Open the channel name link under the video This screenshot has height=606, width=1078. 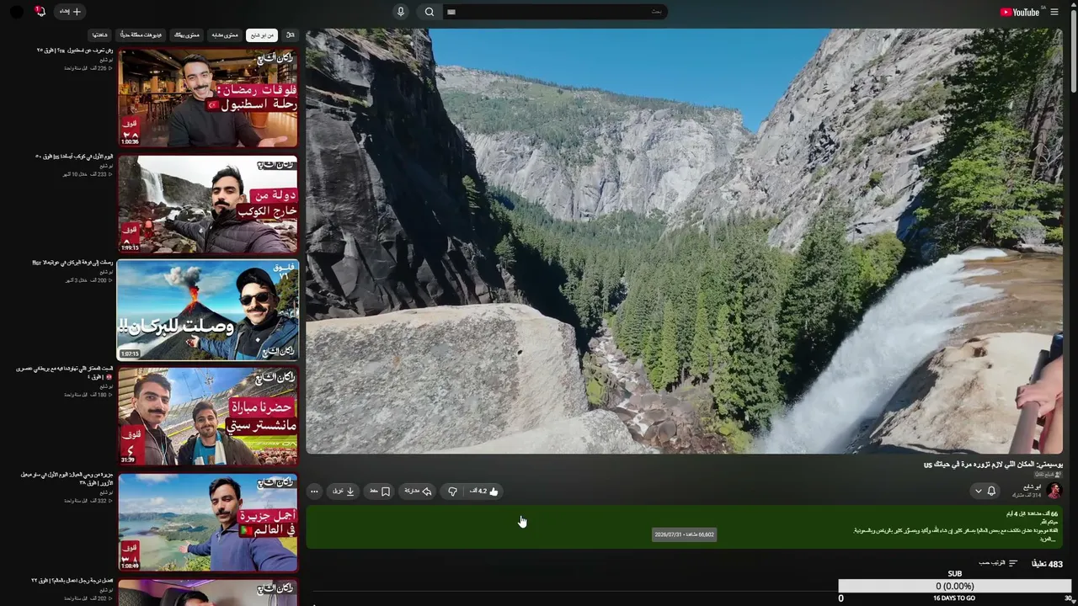tap(1032, 486)
